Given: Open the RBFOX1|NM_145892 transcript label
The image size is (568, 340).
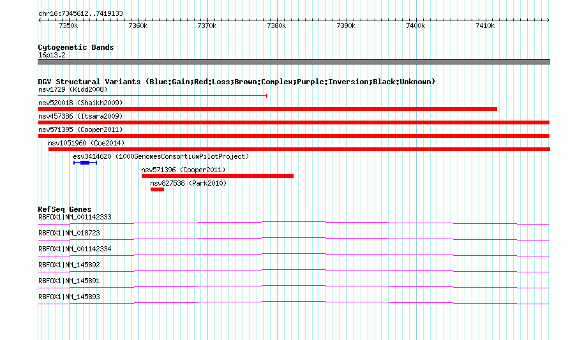Looking at the screenshot, I should click(69, 265).
